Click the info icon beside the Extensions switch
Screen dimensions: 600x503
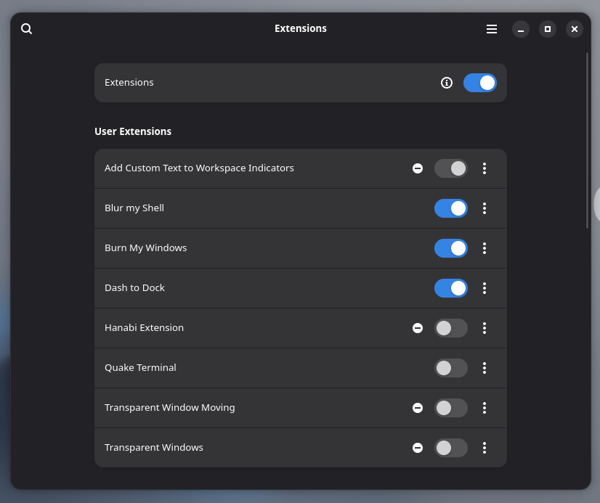pos(447,83)
